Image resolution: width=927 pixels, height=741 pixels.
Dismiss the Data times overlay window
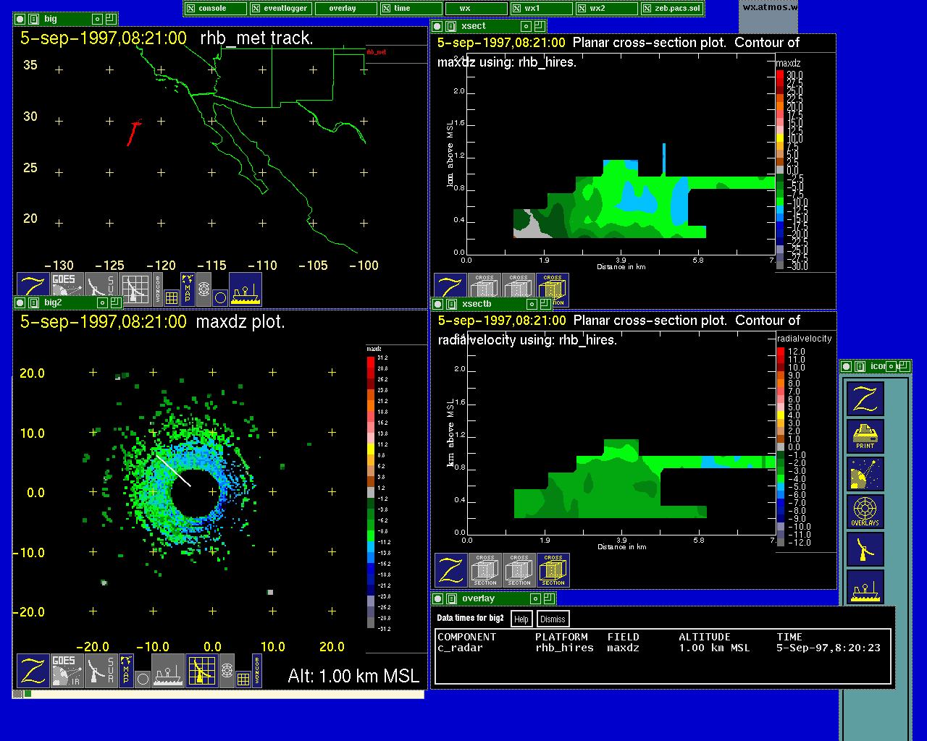tap(553, 619)
